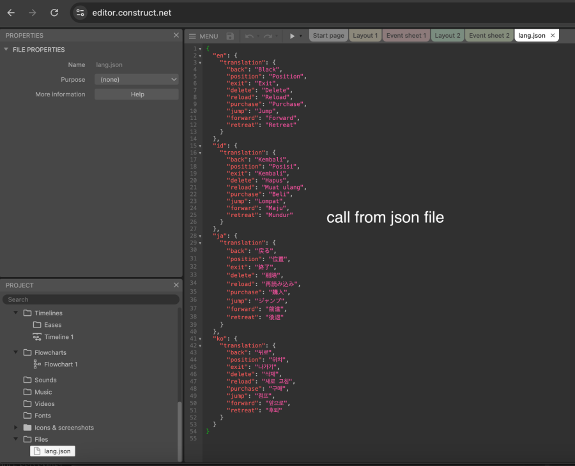Close the Project panel
This screenshot has width=575, height=466.
[x=176, y=285]
